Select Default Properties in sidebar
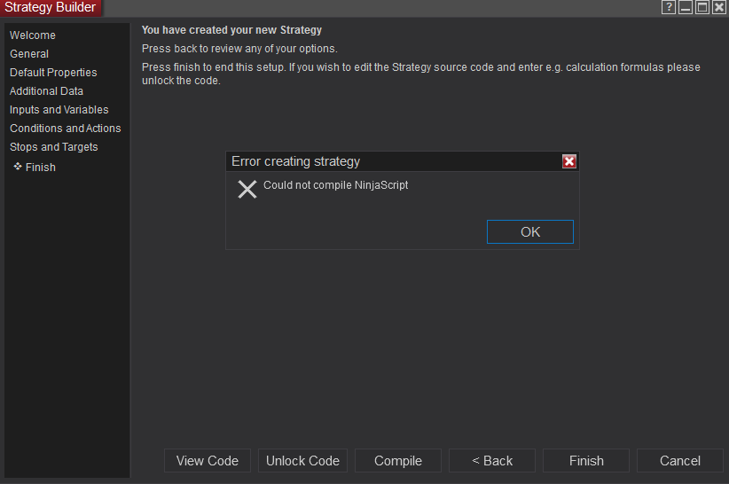729x484 pixels. (x=53, y=73)
